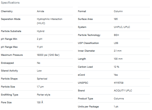Select the USP Classification L68 value
Screen dimensions: 152x110
[116, 43]
